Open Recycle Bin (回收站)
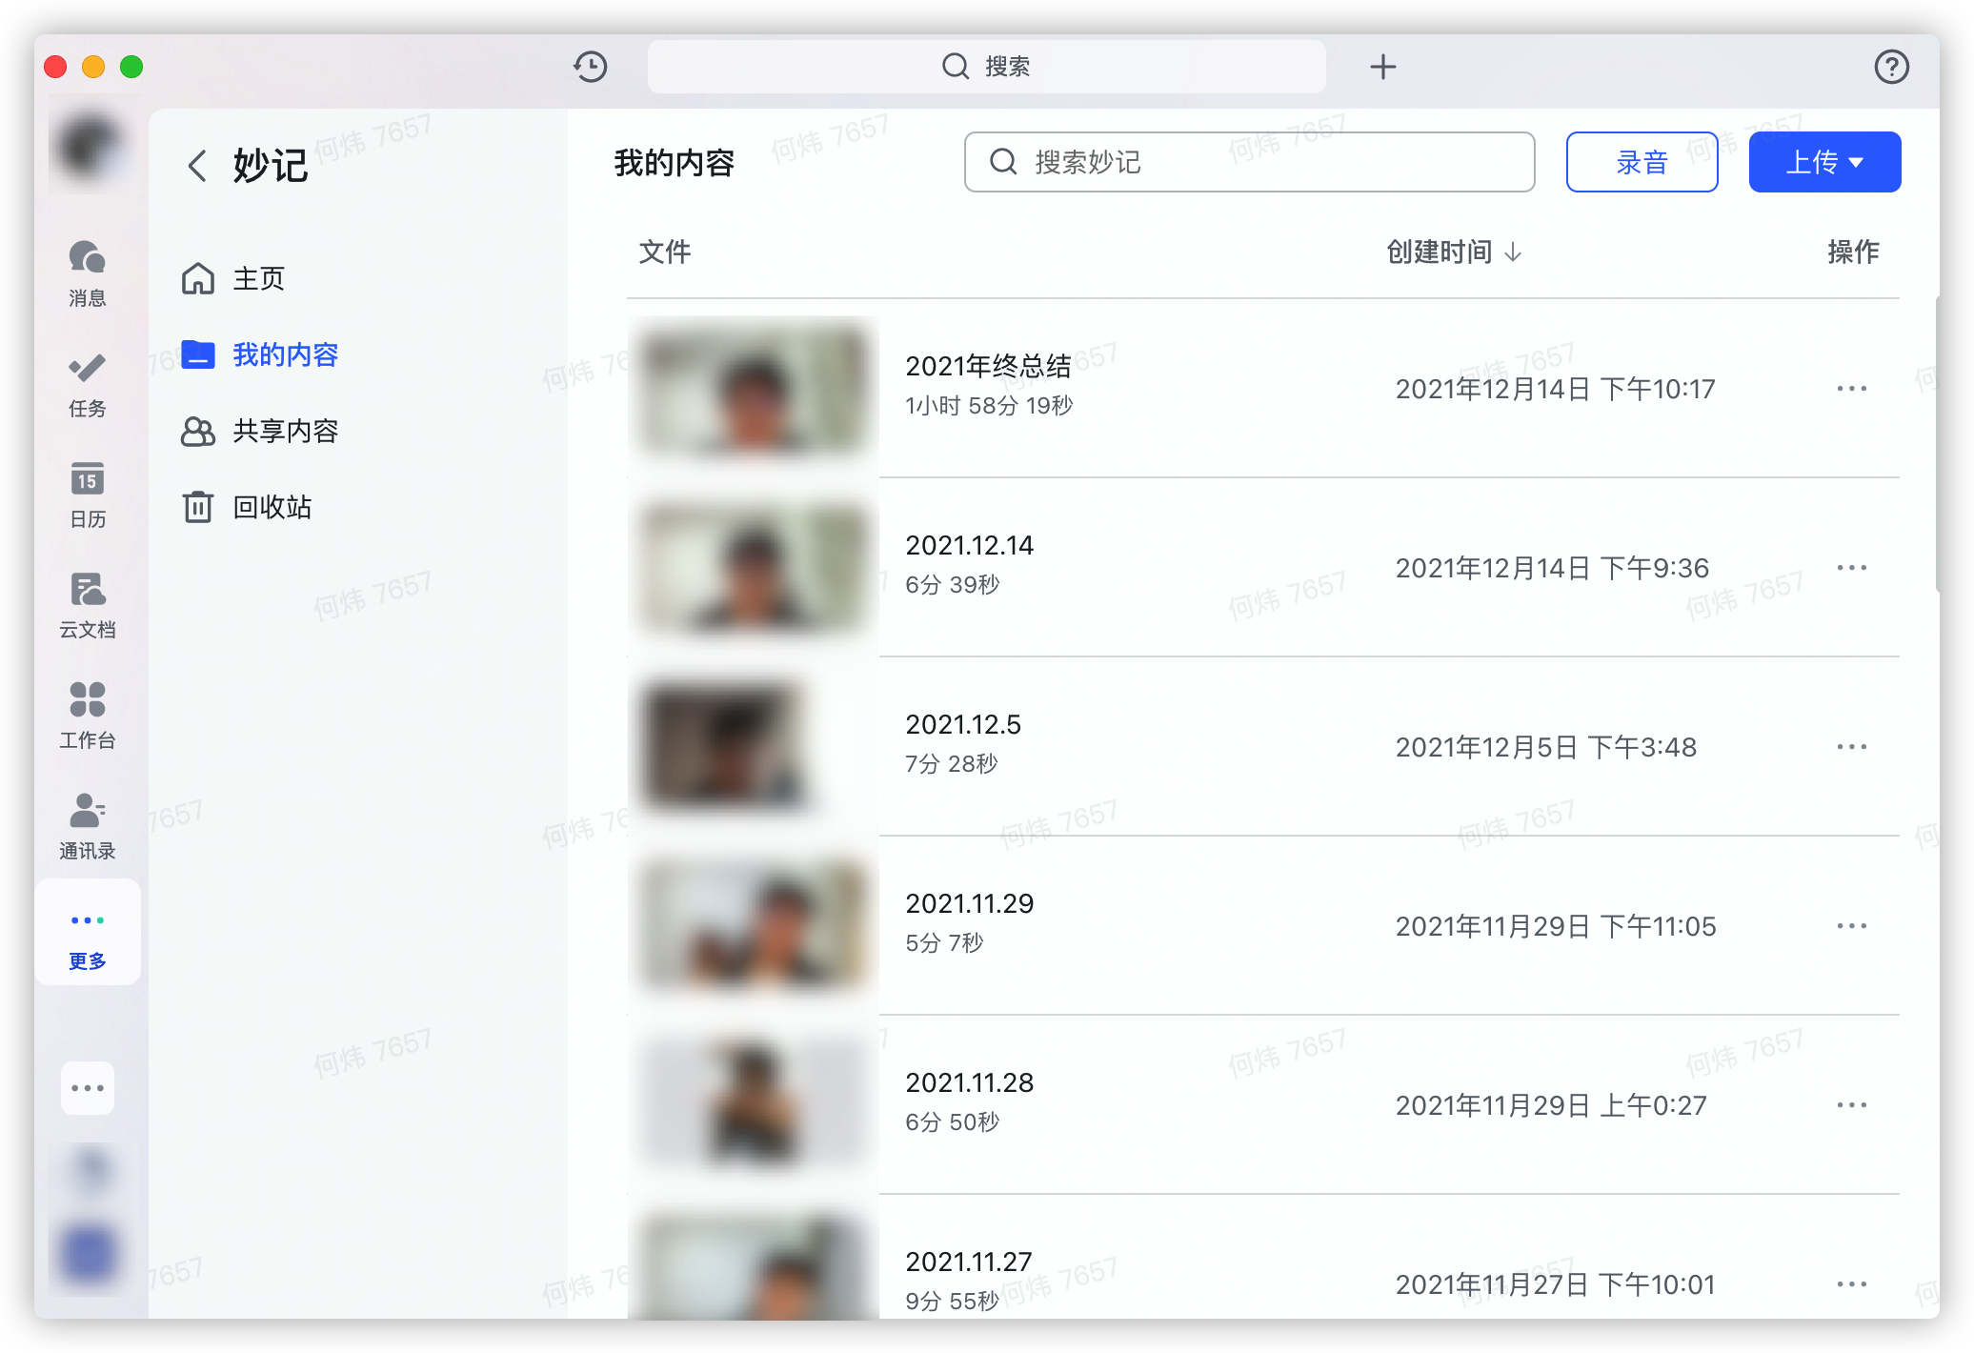 pyautogui.click(x=247, y=507)
